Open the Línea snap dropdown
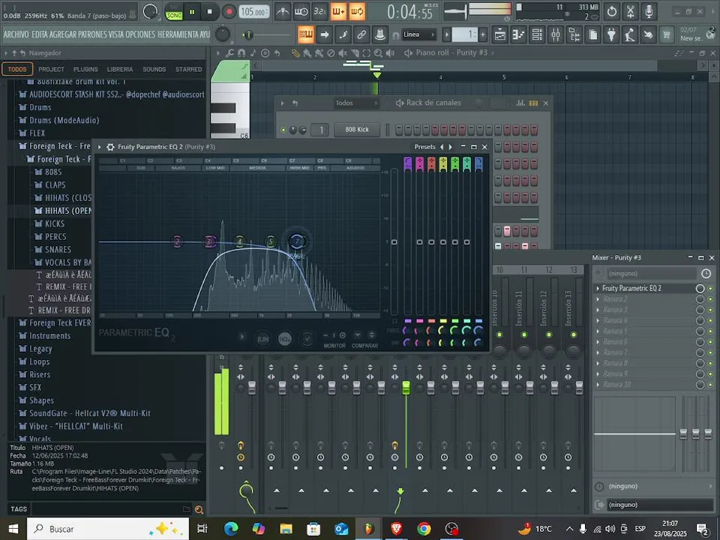This screenshot has width=720, height=540. pyautogui.click(x=418, y=34)
